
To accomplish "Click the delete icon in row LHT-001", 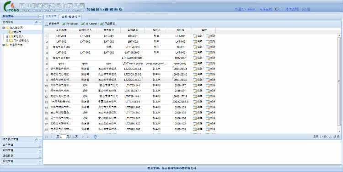I will point(208,36).
